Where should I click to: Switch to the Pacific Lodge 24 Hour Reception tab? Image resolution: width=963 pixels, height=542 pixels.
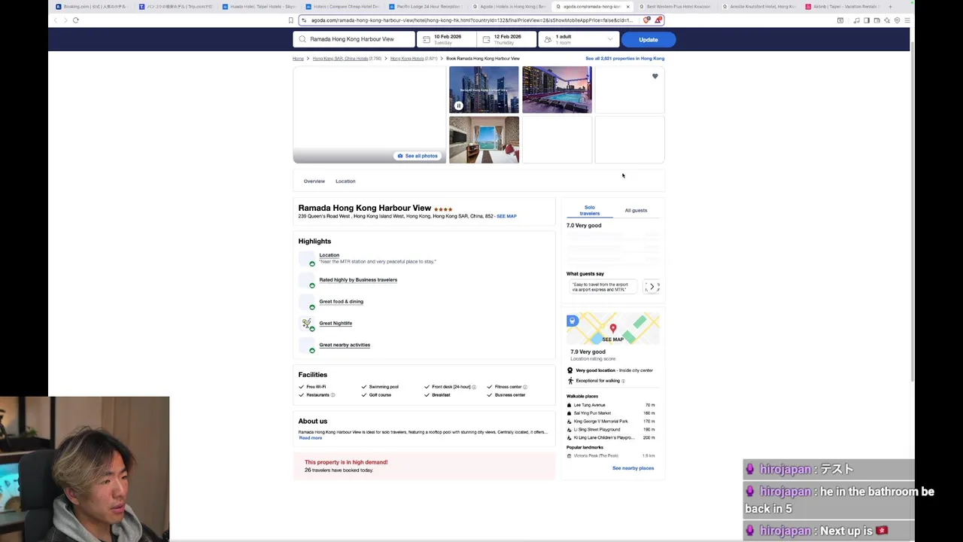[x=427, y=7]
